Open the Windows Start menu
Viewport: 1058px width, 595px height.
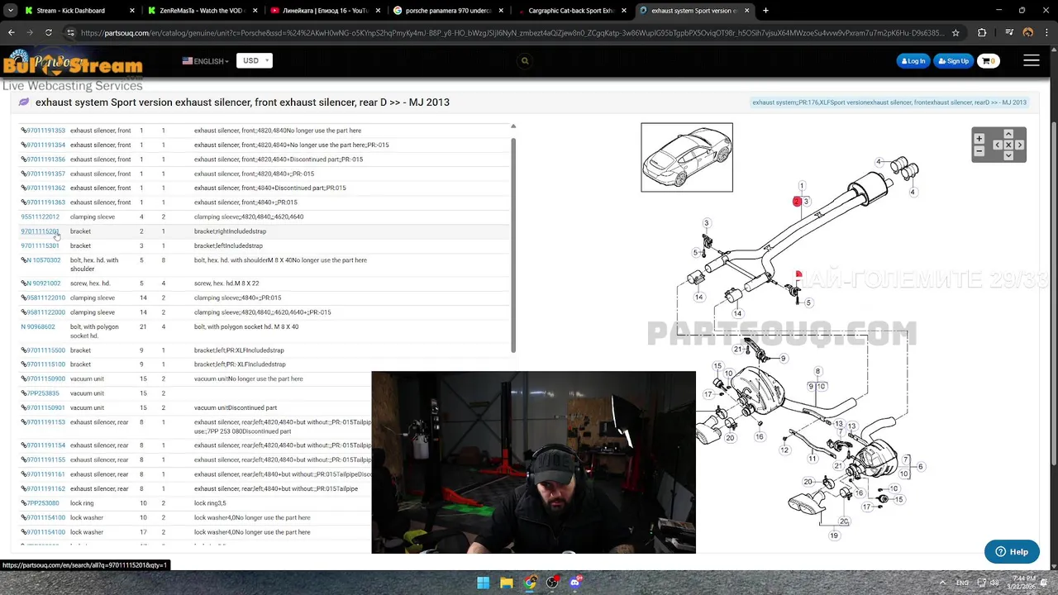click(x=484, y=583)
